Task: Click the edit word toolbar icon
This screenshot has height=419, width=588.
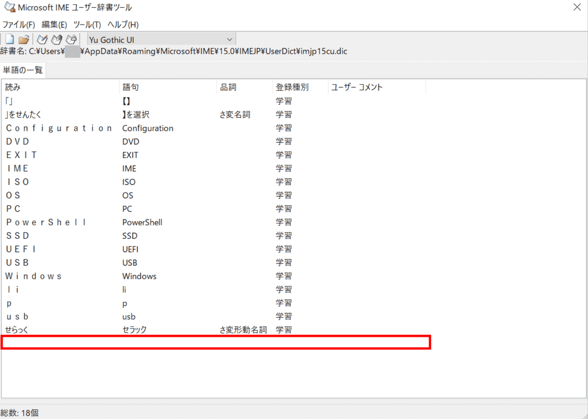Action: 57,39
